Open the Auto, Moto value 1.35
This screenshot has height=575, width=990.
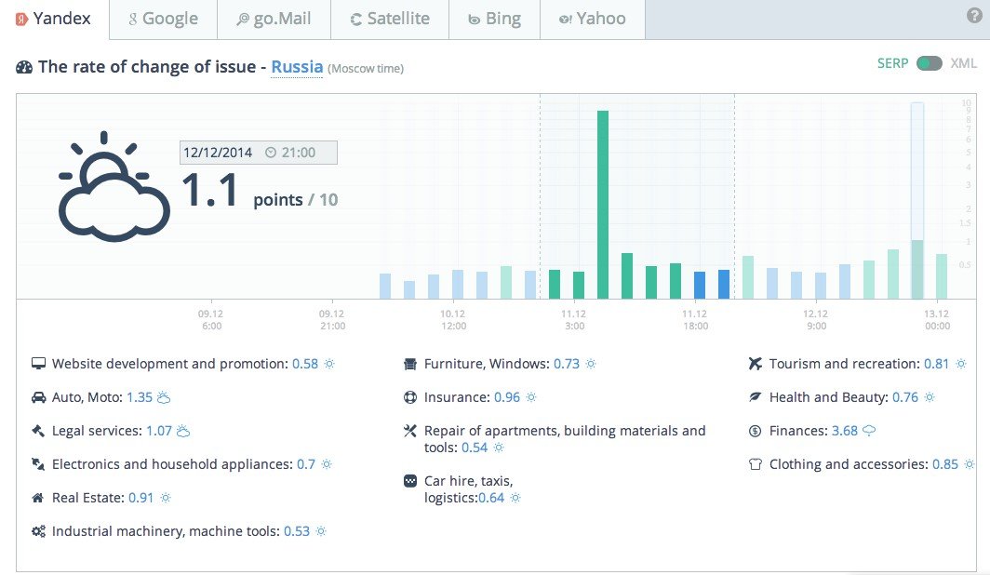click(140, 397)
